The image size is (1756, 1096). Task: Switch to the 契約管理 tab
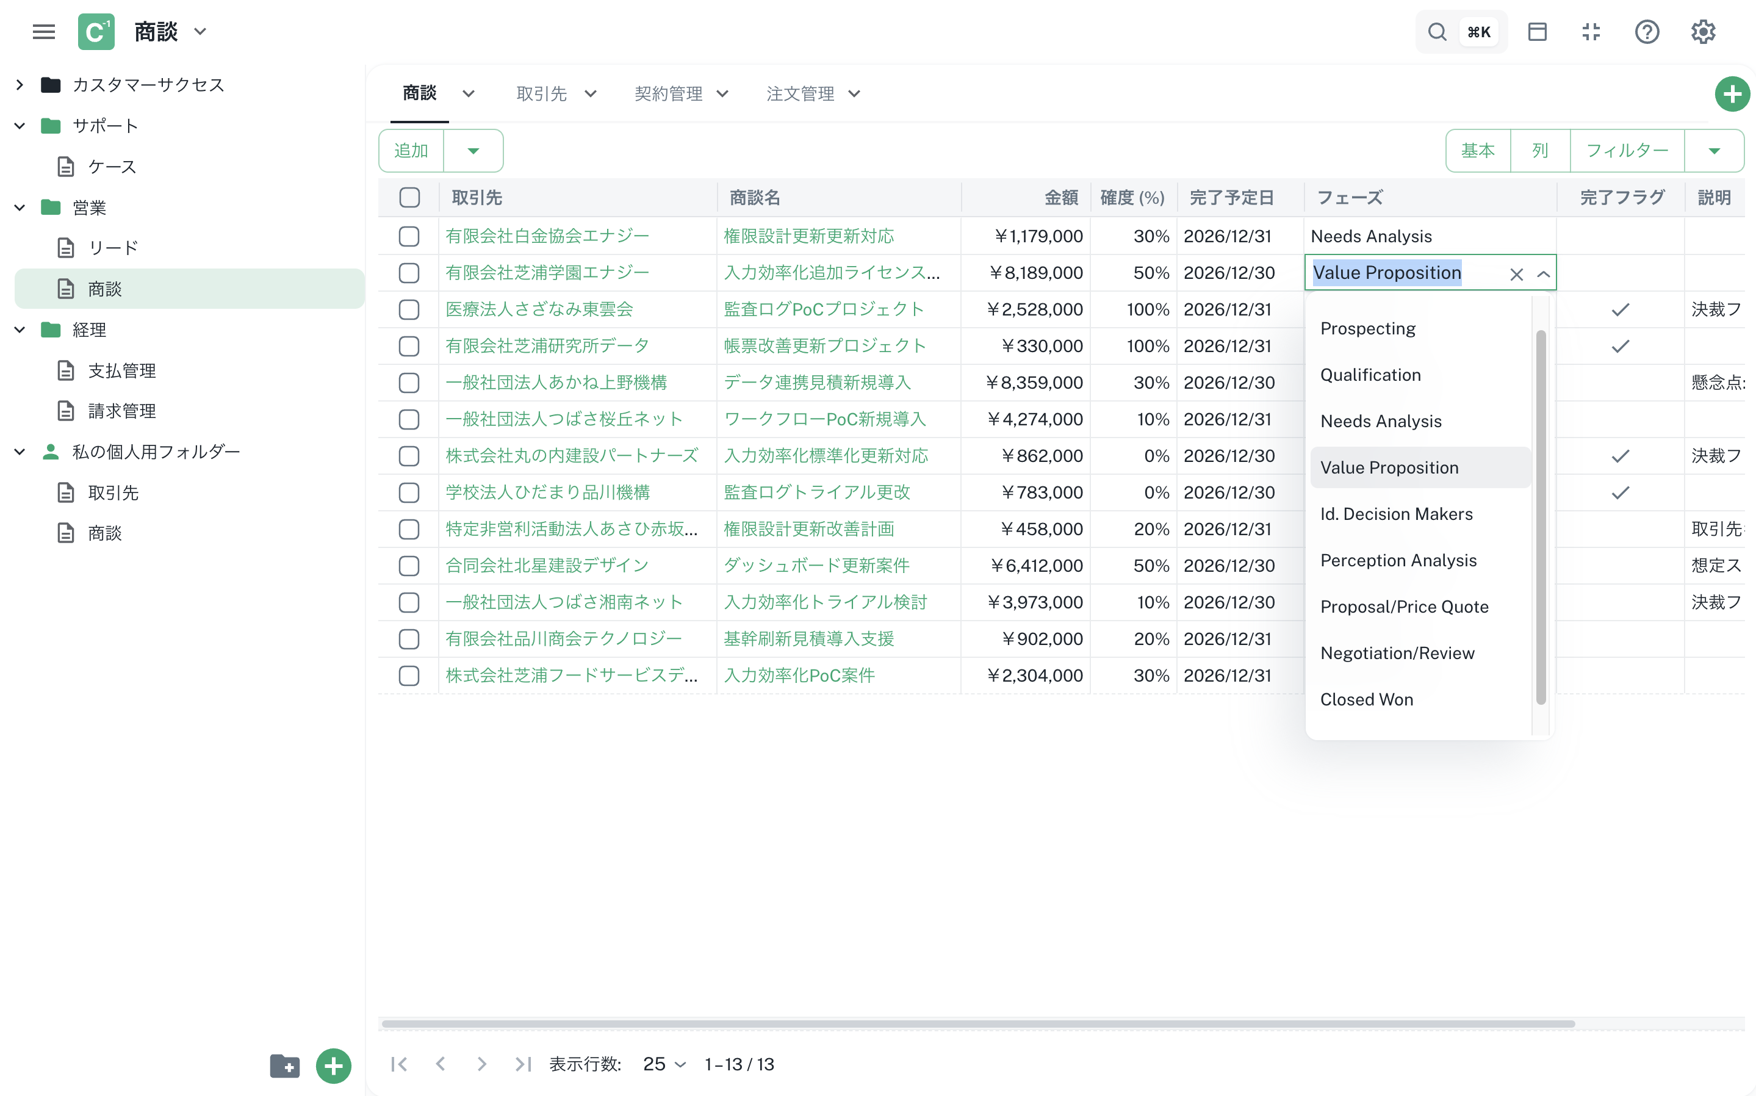(x=668, y=94)
